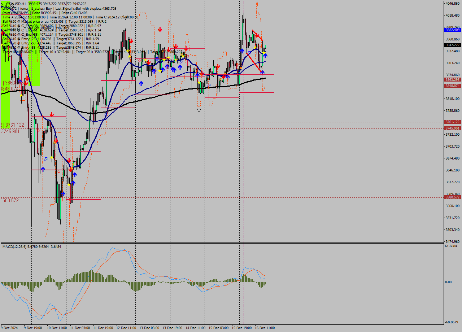Click the lowest blue up arrow near 3589
462x332 pixels.
[63, 194]
